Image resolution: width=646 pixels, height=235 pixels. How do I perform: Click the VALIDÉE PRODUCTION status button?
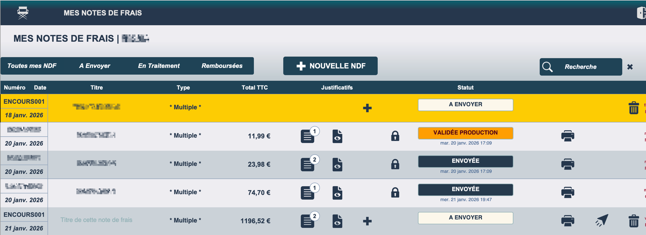click(x=465, y=133)
